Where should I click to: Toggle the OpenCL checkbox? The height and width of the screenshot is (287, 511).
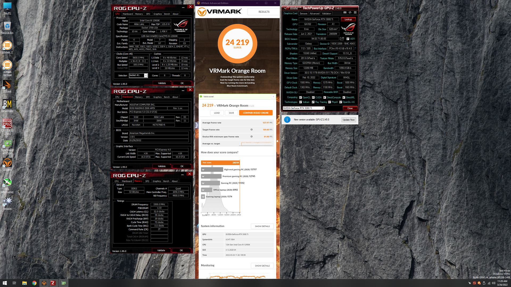tap(300, 98)
